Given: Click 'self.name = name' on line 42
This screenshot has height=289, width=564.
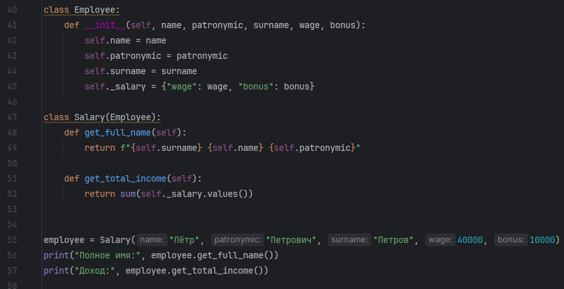Looking at the screenshot, I should click(x=125, y=41).
